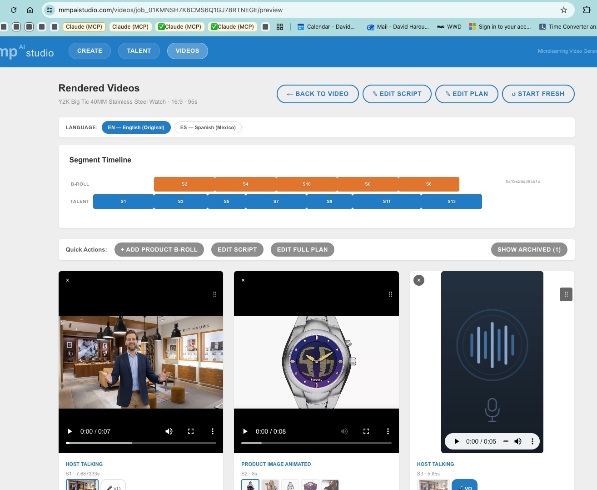This screenshot has height=490, width=597.
Task: Click the S1 video progress bar
Action: 141,443
